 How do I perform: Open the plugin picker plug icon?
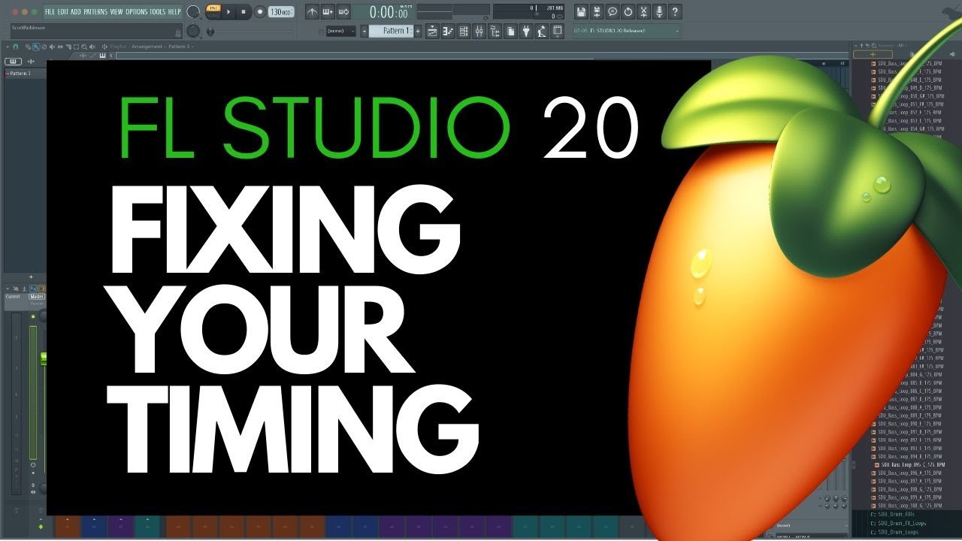[526, 32]
